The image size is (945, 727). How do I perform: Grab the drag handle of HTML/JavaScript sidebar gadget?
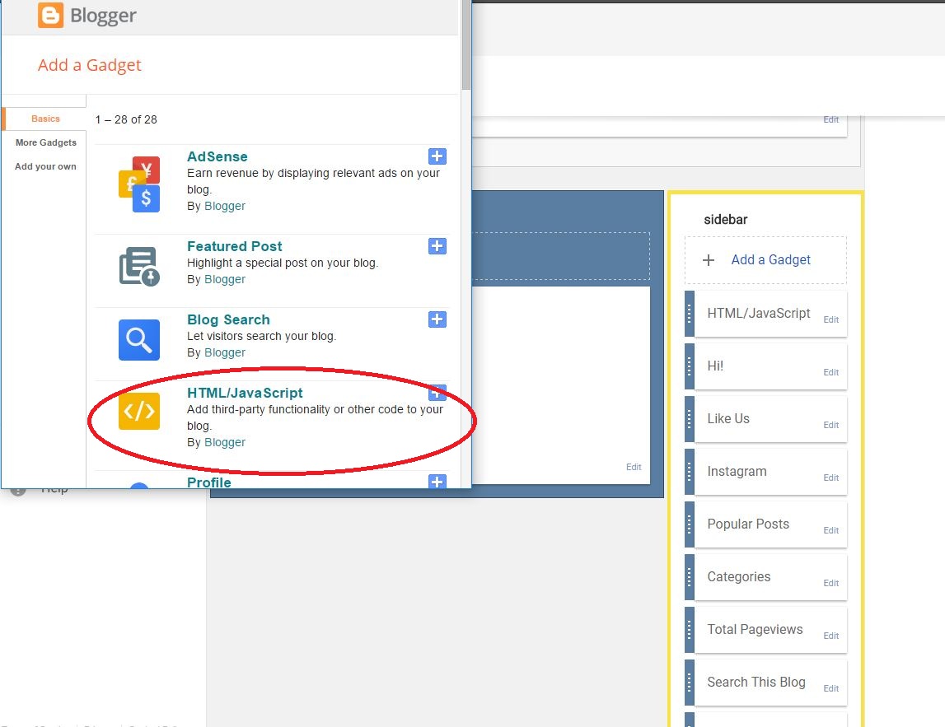[x=690, y=314]
